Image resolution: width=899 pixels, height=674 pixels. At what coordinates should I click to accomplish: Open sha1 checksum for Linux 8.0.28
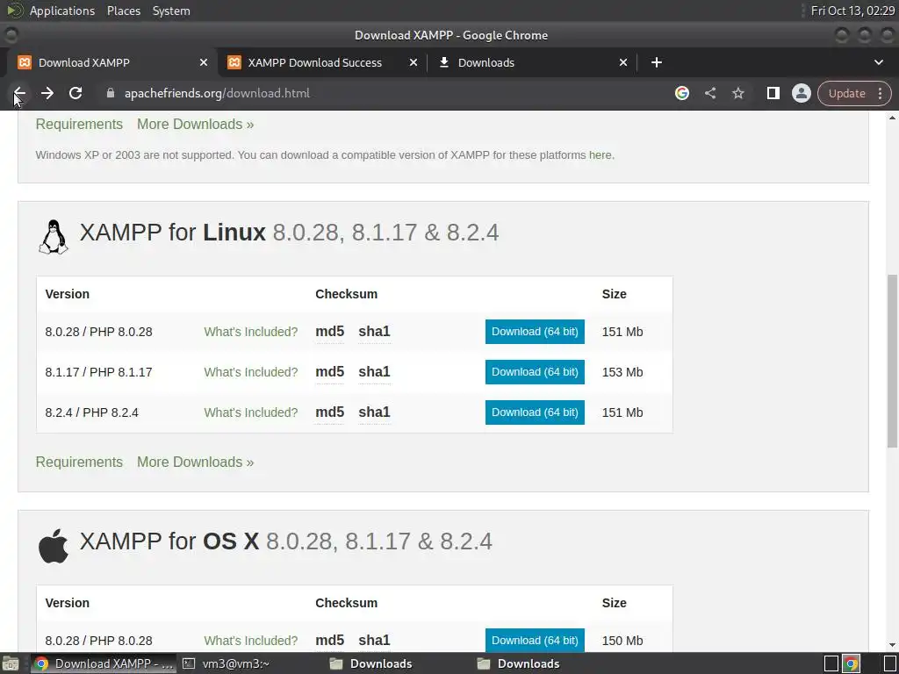[374, 332]
